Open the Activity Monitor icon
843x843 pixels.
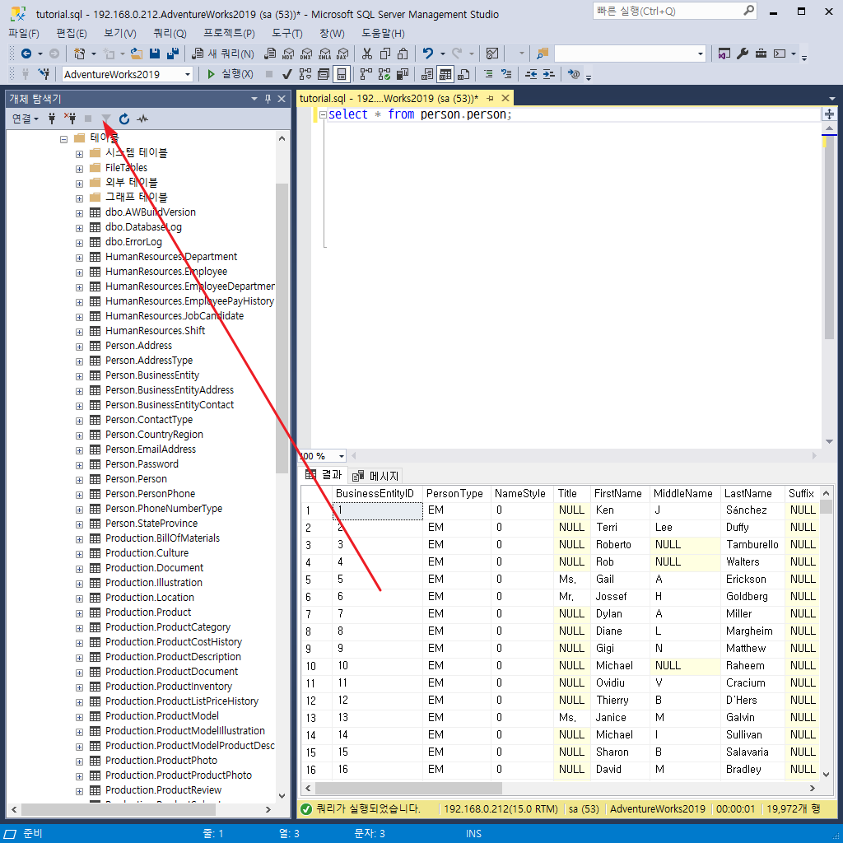[492, 54]
